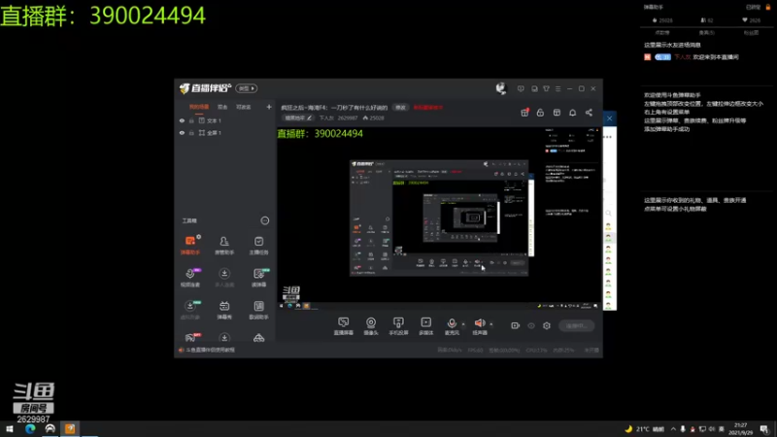Click the stream preview area
Screen dimensions: 777x437
440,218
